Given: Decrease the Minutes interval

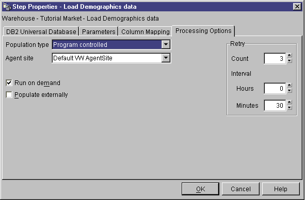Looking at the screenshot, I should click(x=290, y=108).
